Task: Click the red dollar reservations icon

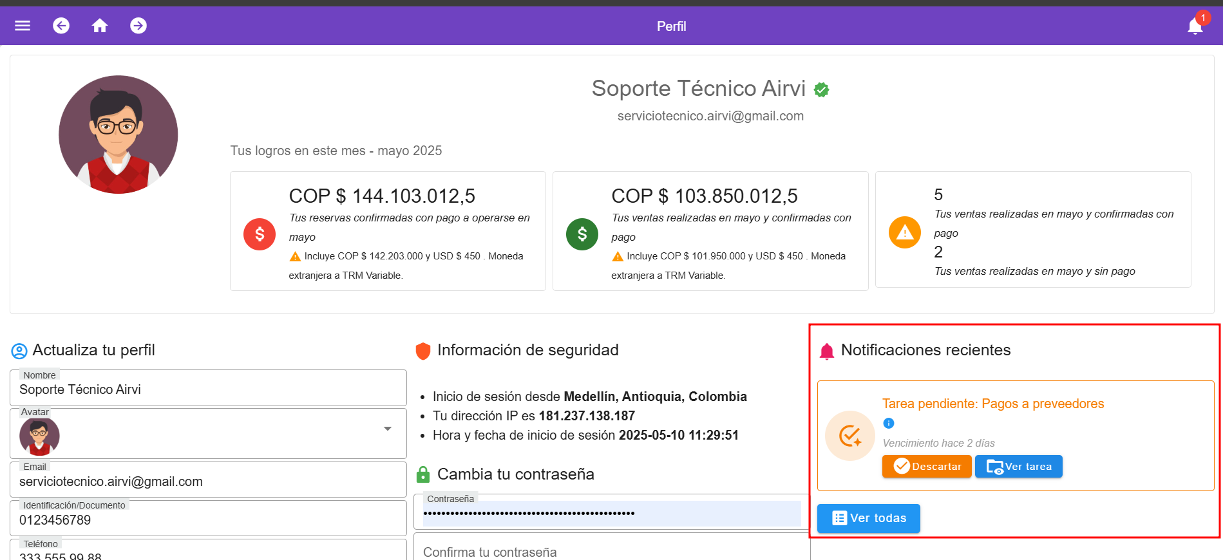Action: [x=260, y=234]
